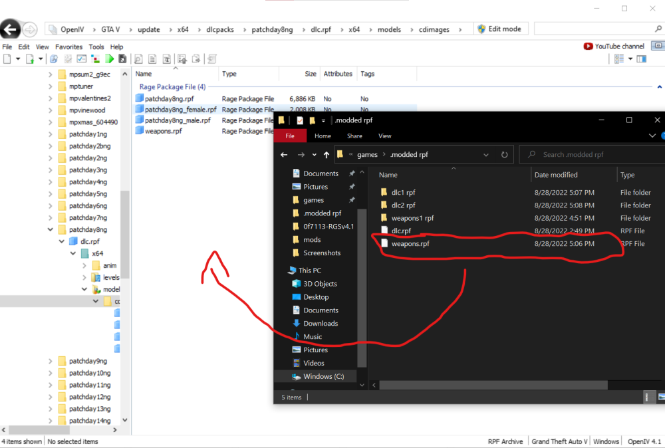
Task: Open the YouTube channel link
Action: [614, 47]
